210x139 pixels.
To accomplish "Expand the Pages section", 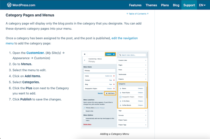I will coord(132,65).
